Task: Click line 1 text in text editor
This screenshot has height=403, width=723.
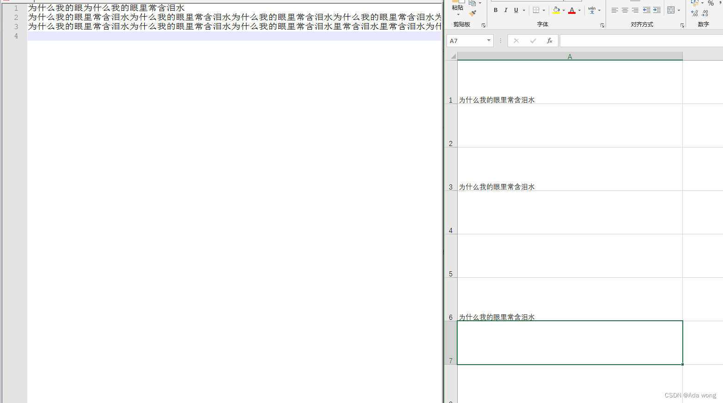Action: (x=106, y=8)
